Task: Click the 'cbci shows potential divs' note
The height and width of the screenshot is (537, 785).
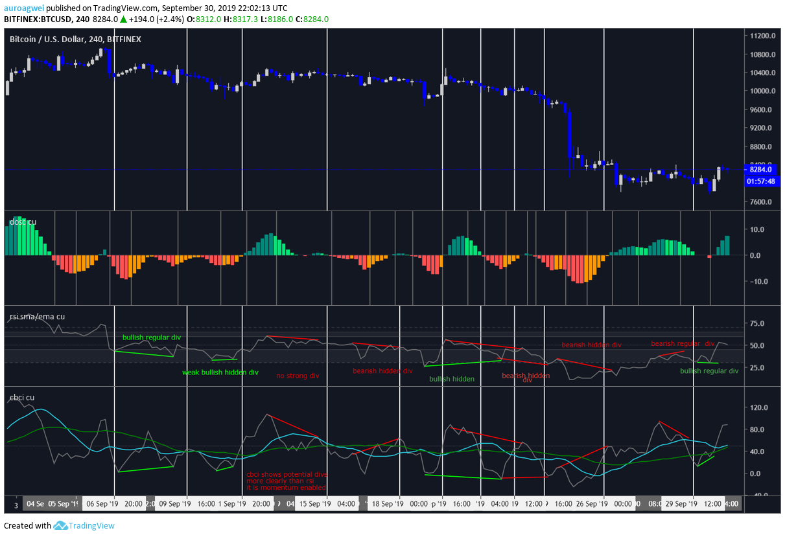Action: [287, 474]
